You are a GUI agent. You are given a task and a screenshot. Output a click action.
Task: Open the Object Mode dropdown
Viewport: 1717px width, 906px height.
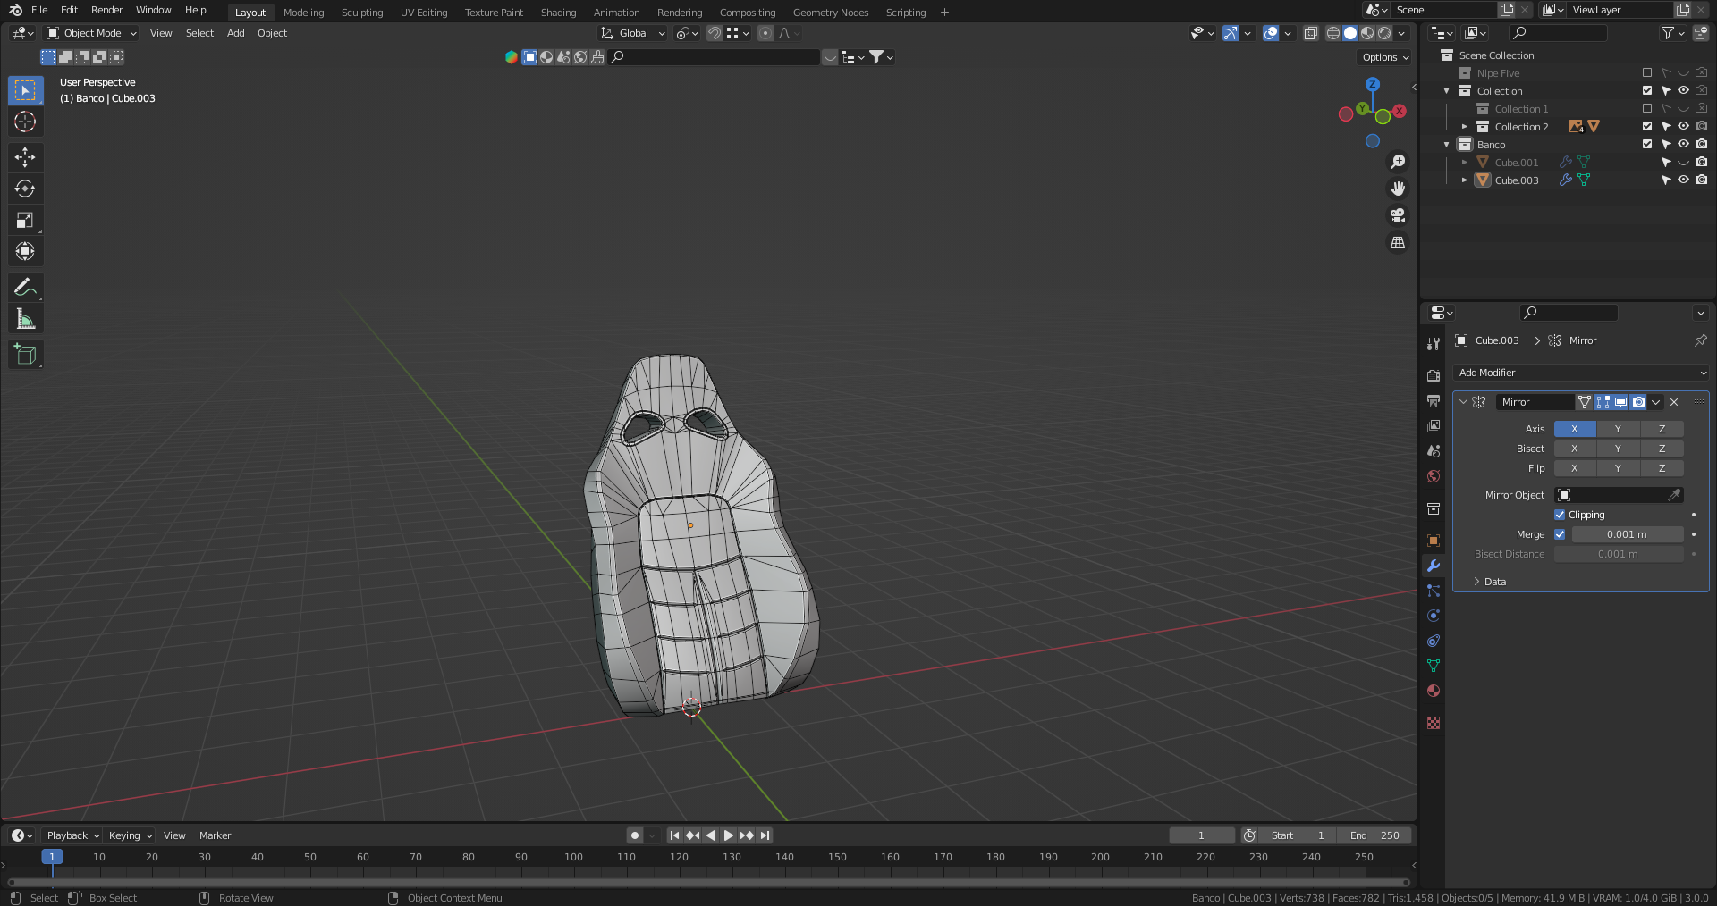pos(92,33)
